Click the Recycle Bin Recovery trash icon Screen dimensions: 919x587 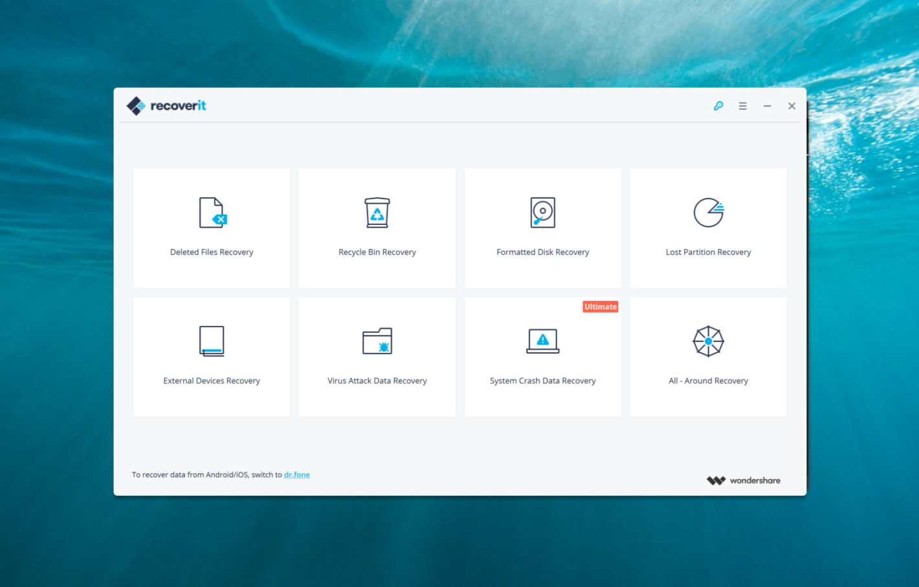click(x=377, y=213)
